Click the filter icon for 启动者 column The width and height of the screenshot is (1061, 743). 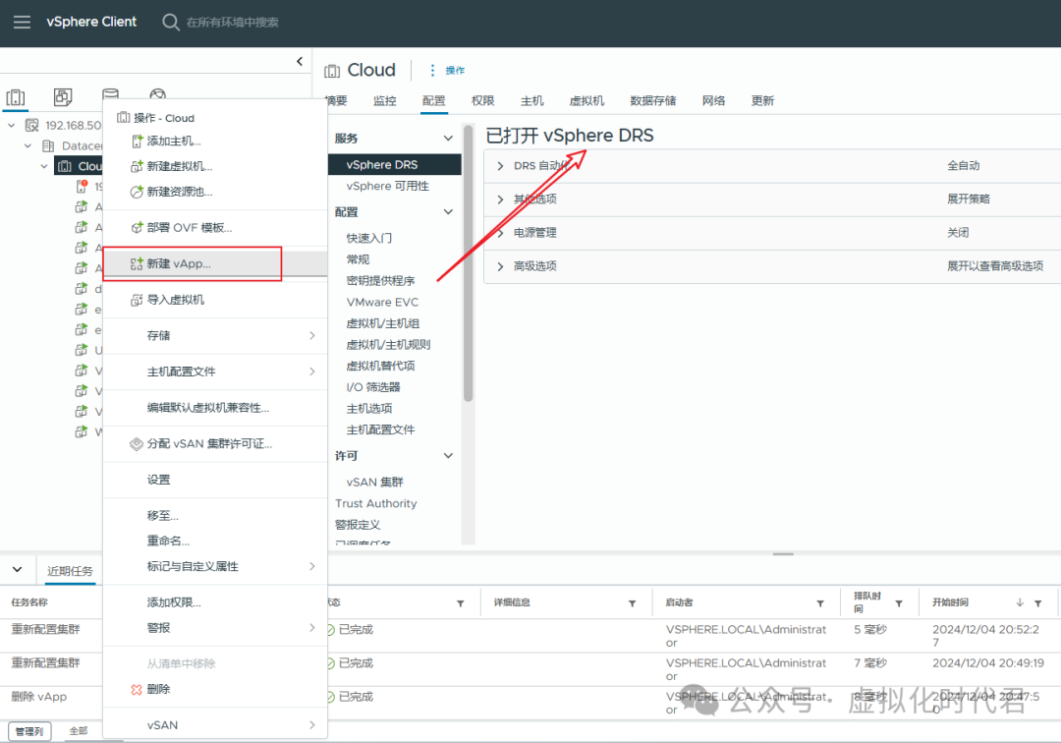click(x=820, y=602)
